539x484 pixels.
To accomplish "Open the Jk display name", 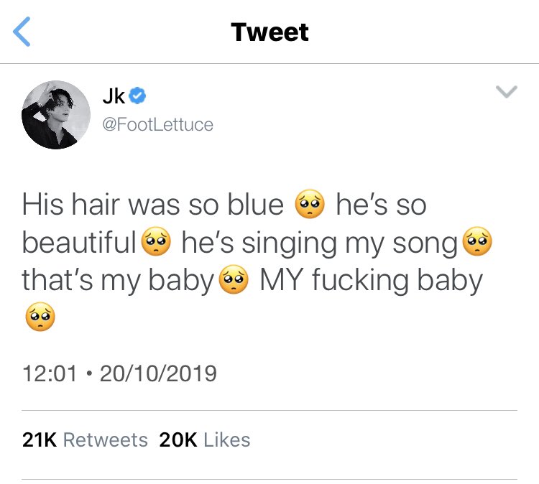I will tap(114, 96).
